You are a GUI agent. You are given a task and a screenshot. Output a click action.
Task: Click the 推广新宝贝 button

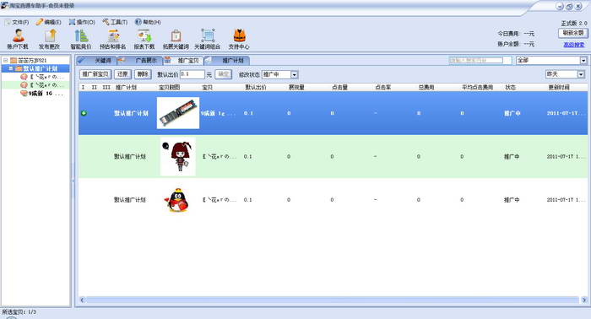(95, 74)
